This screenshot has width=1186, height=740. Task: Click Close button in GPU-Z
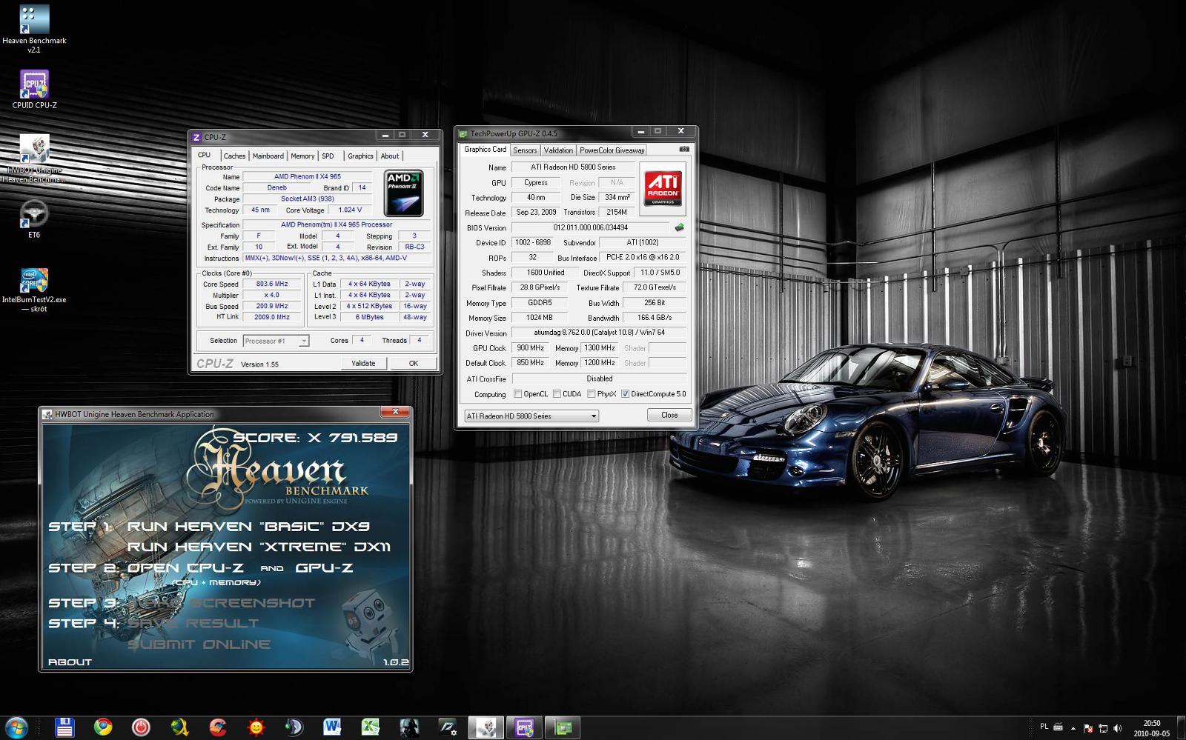click(669, 415)
